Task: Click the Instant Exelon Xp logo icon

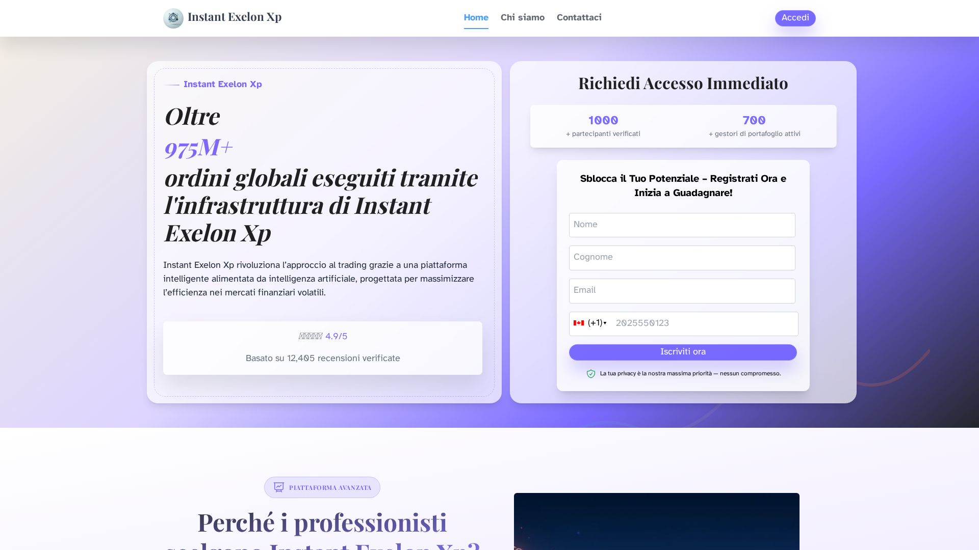Action: pos(173,18)
